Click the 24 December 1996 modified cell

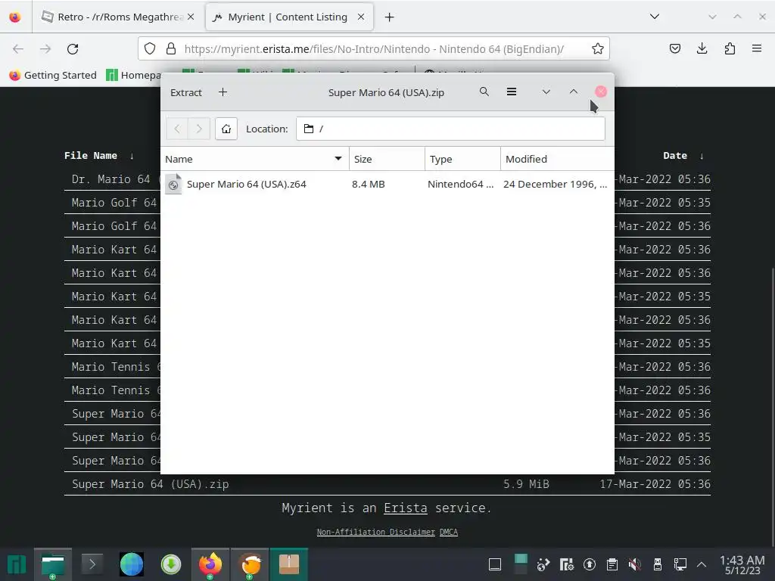(x=555, y=185)
